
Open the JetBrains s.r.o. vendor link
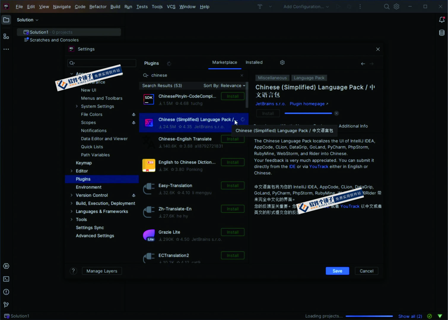coord(270,104)
